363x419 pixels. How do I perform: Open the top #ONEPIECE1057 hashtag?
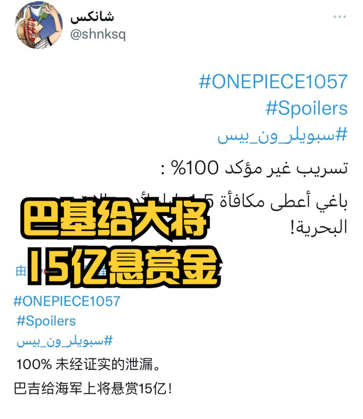[273, 82]
